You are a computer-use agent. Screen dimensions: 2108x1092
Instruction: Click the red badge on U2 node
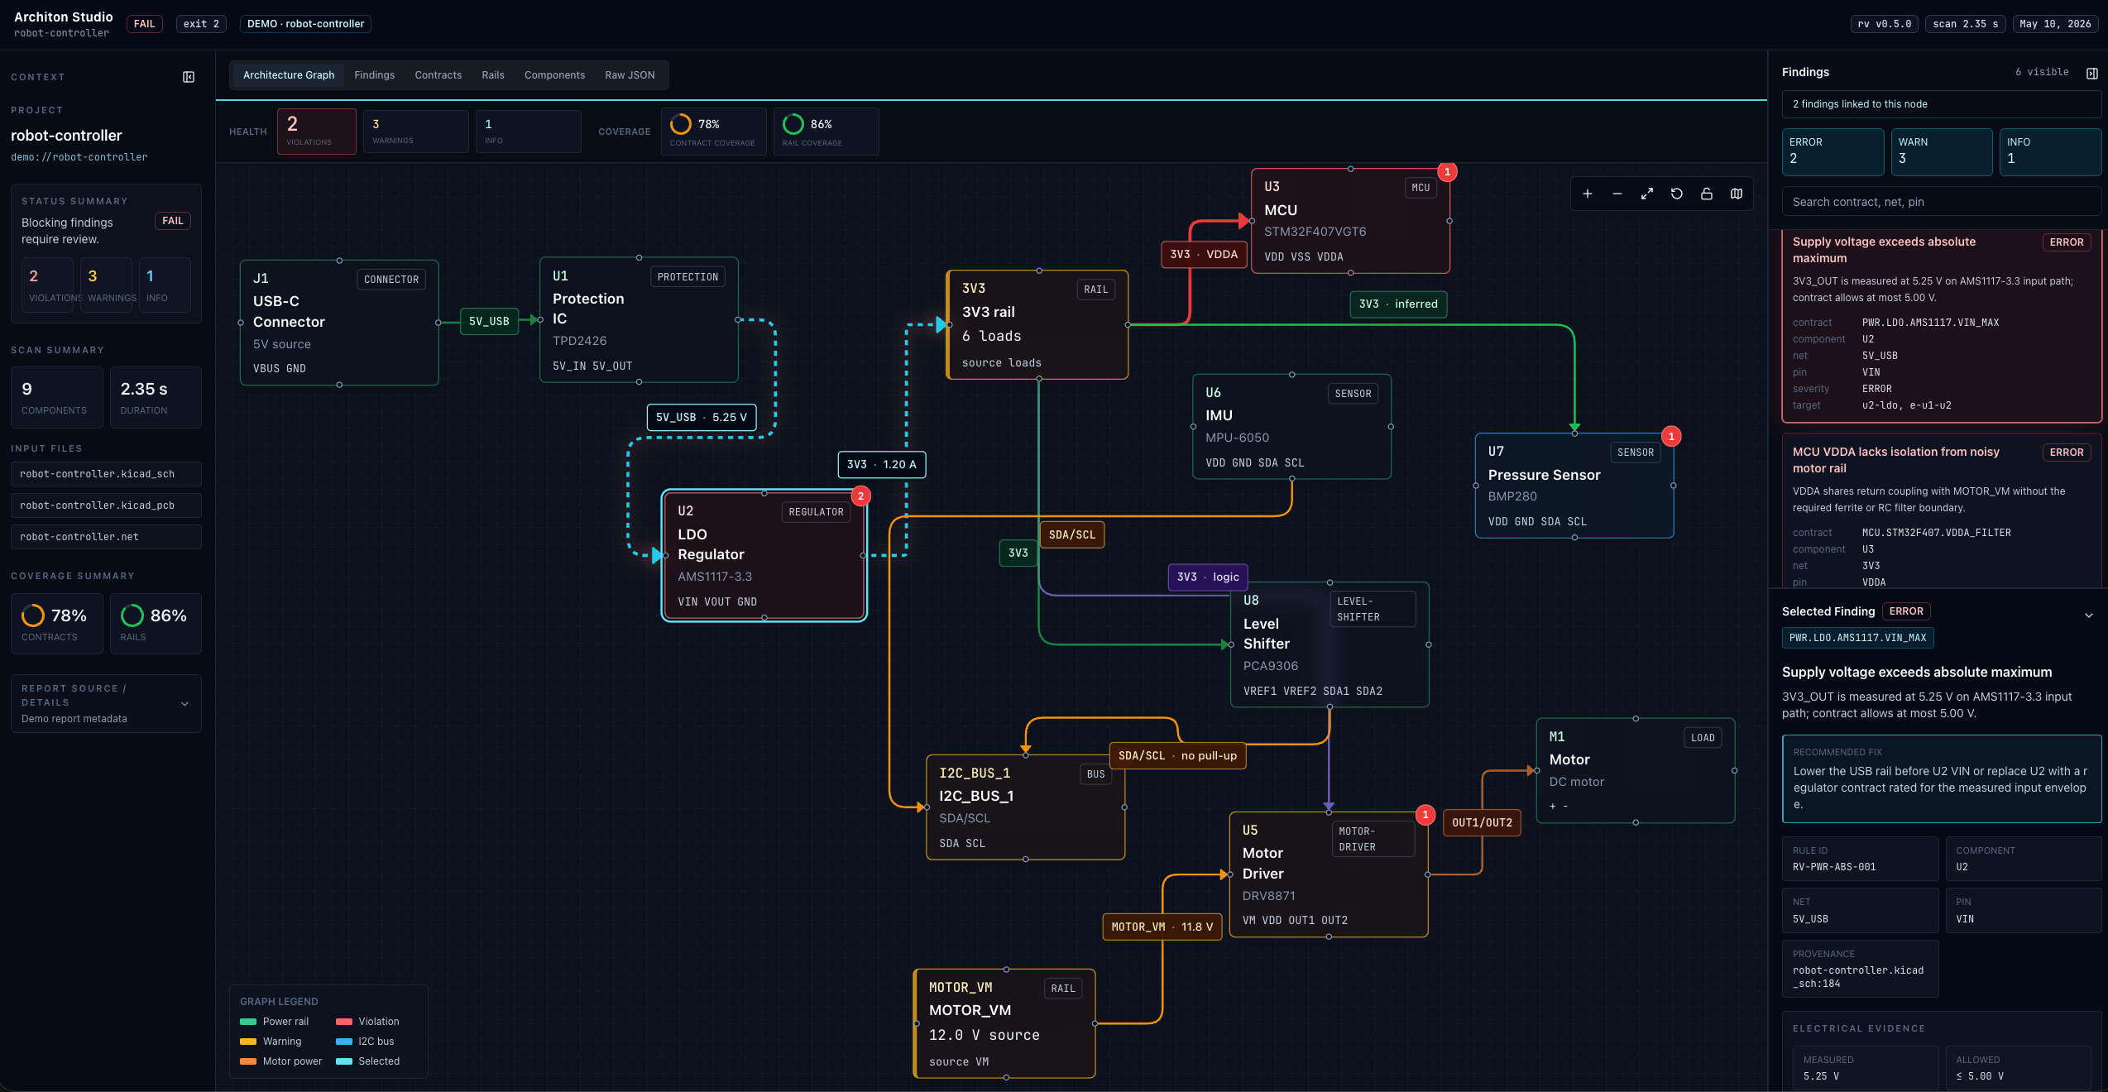coord(860,496)
